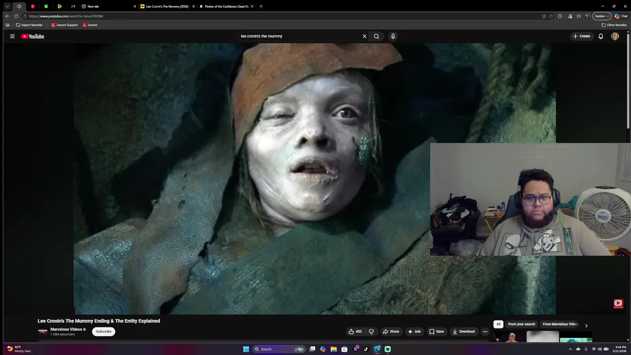Open the tab actions dropdown arrow
The width and height of the screenshot is (631, 355).
coord(7,6)
